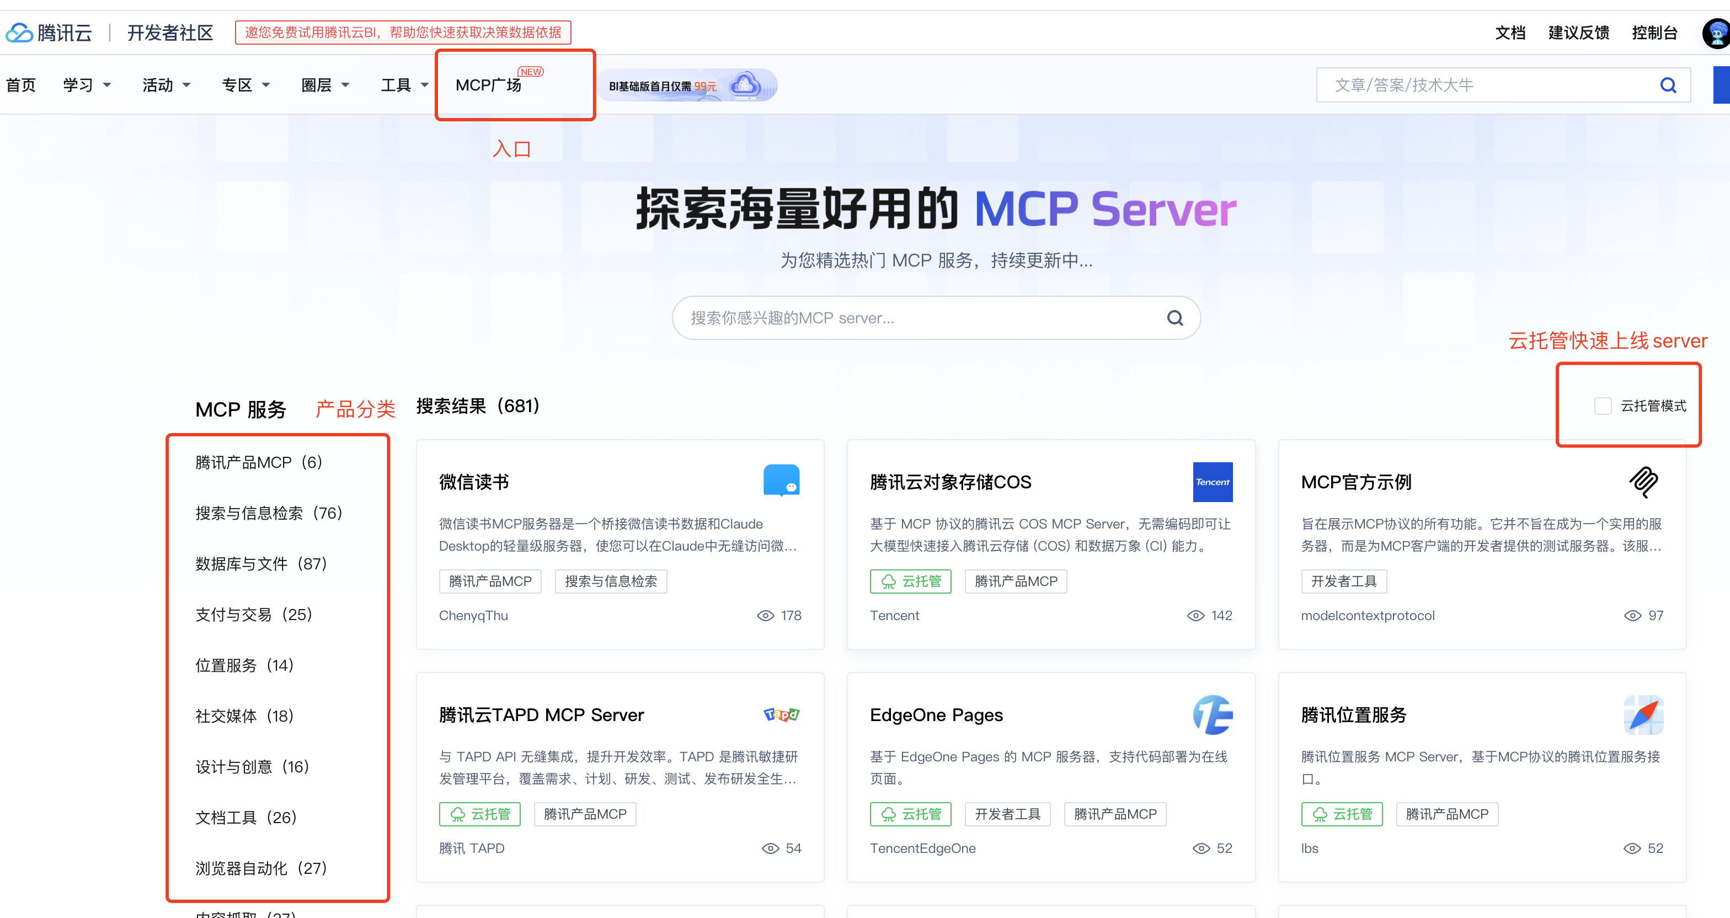Open the EdgeOne Pages card title
Viewport: 1730px width, 918px height.
pyautogui.click(x=936, y=714)
